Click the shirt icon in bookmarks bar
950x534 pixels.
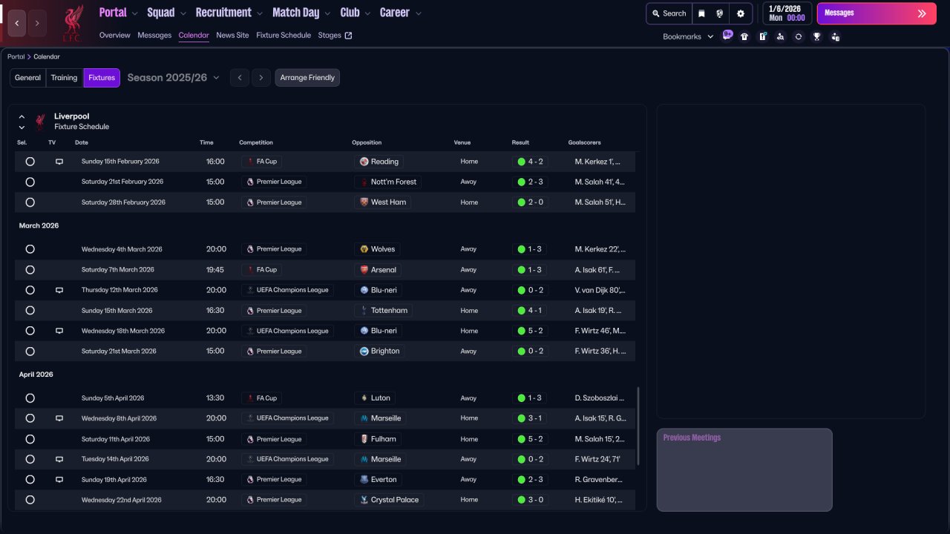pyautogui.click(x=744, y=36)
